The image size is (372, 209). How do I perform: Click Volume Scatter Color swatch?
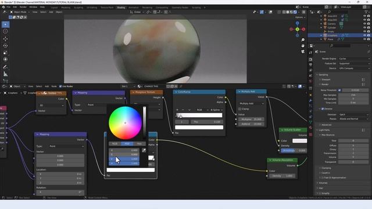(300, 140)
